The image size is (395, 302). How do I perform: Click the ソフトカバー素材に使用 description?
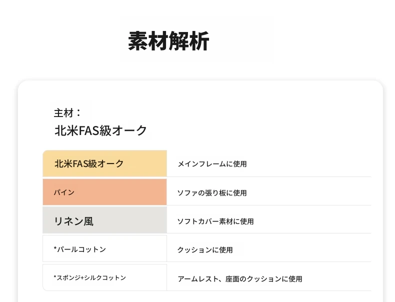[215, 221]
